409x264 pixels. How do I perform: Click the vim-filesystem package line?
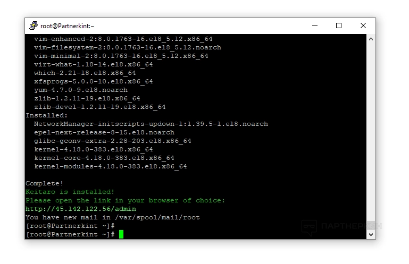(128, 47)
